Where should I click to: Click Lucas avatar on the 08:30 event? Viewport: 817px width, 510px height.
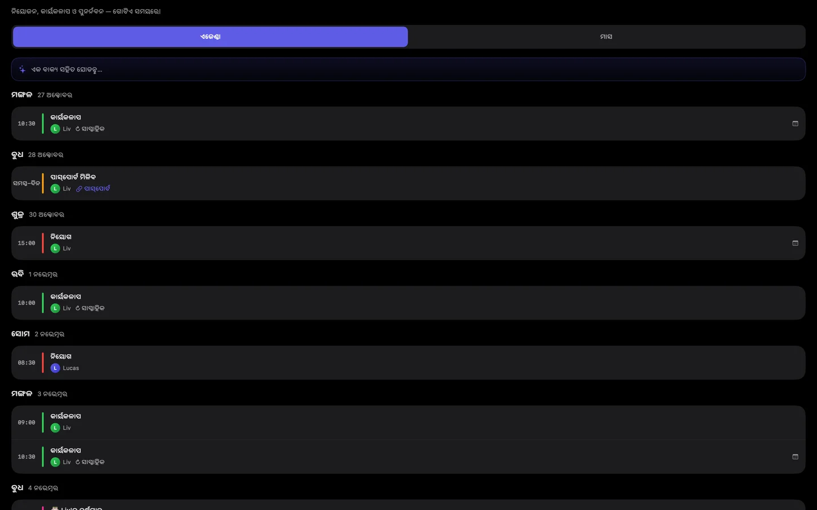pos(55,368)
